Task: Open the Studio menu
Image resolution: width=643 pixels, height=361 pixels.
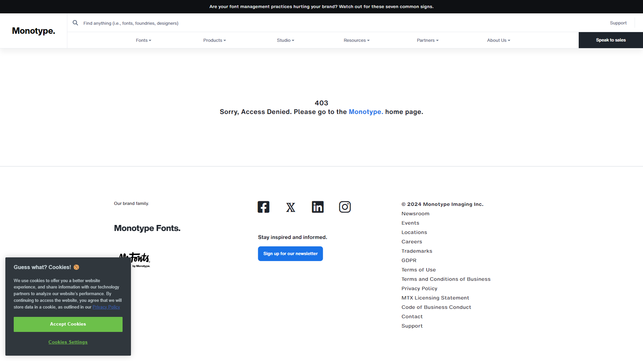Action: 285,40
